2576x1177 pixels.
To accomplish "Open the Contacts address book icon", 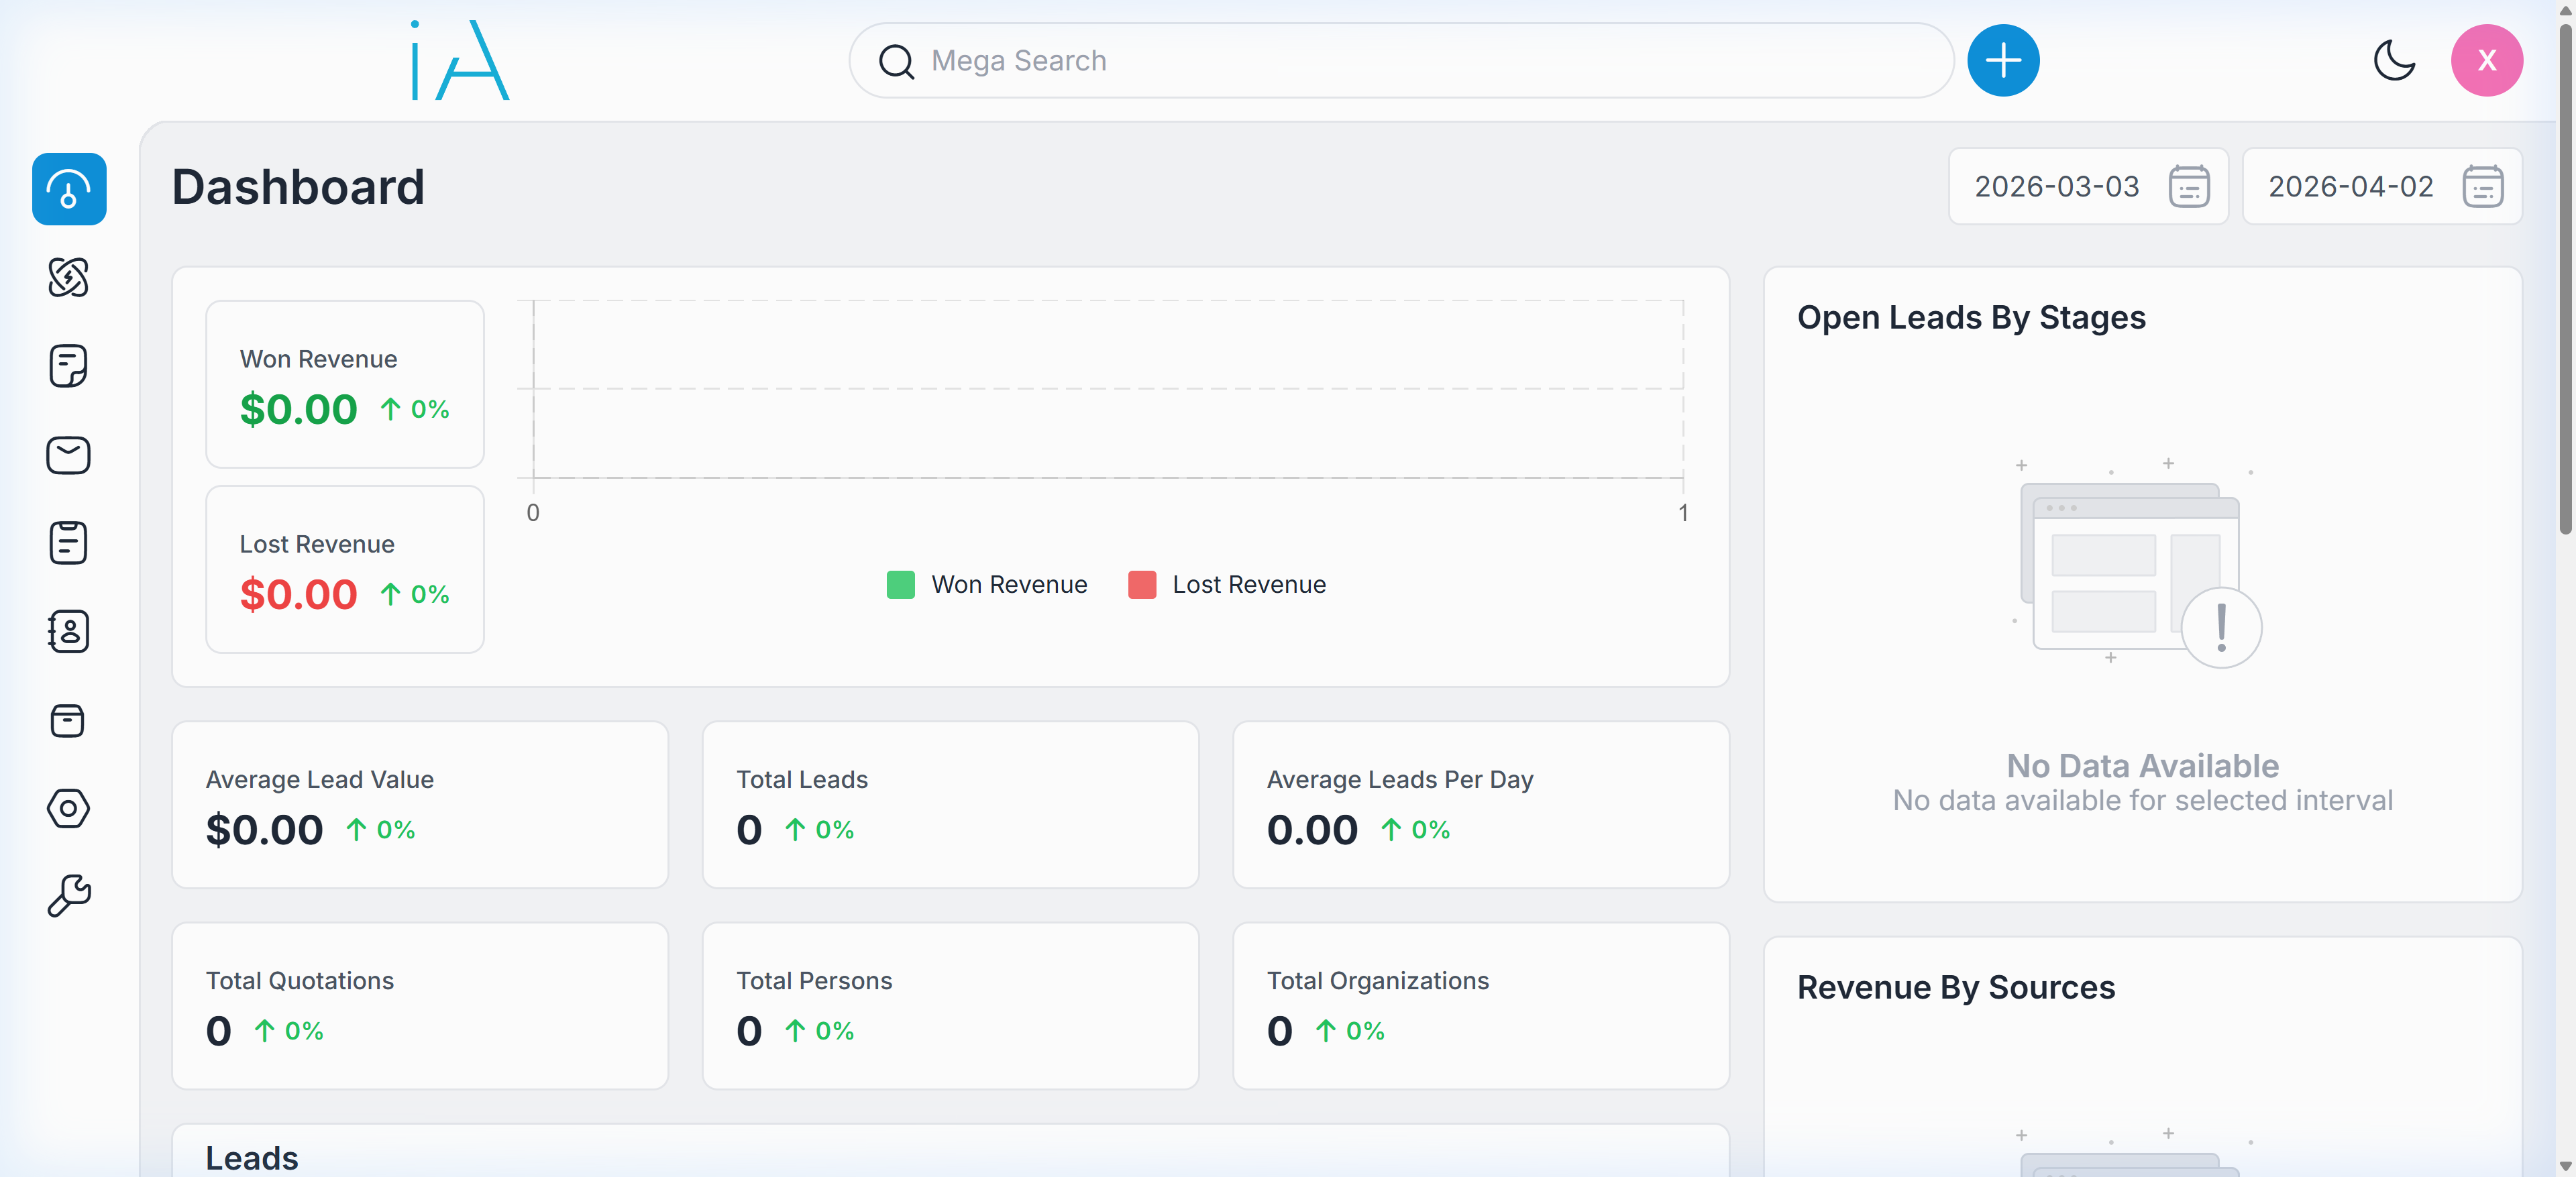I will click(x=68, y=631).
